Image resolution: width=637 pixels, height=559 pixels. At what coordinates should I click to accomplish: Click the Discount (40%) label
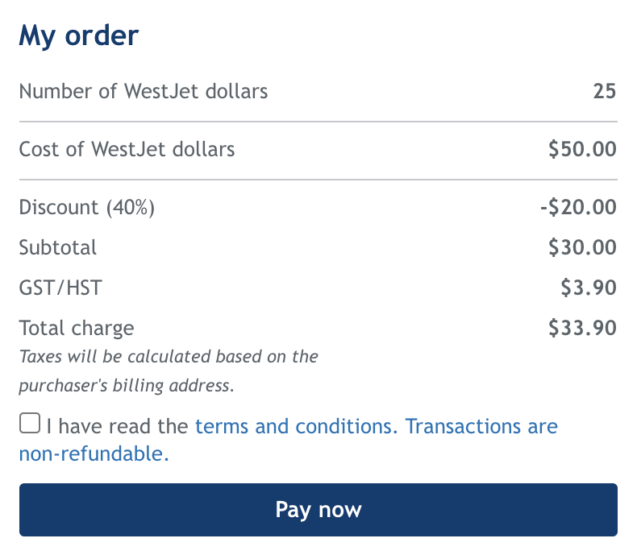[x=86, y=207]
